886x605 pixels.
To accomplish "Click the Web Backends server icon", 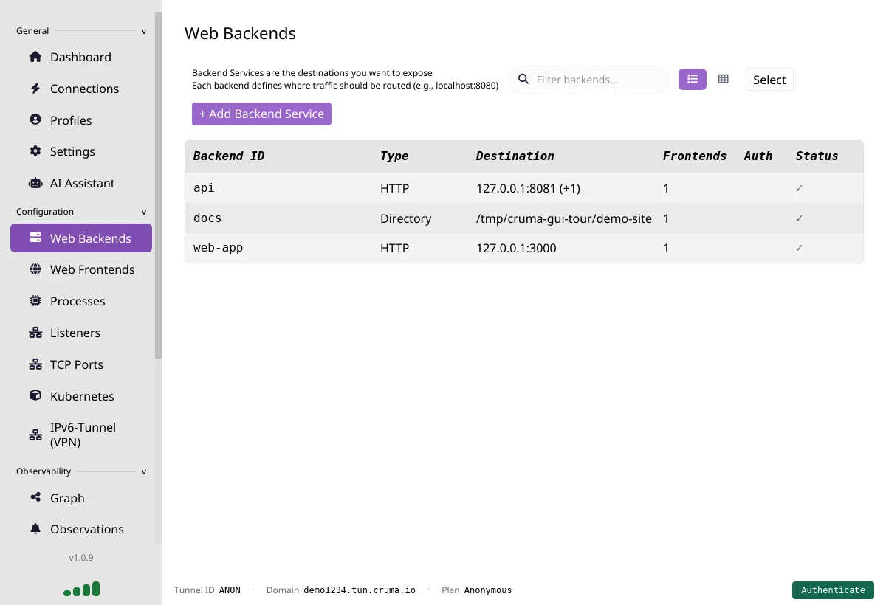I will 35,238.
